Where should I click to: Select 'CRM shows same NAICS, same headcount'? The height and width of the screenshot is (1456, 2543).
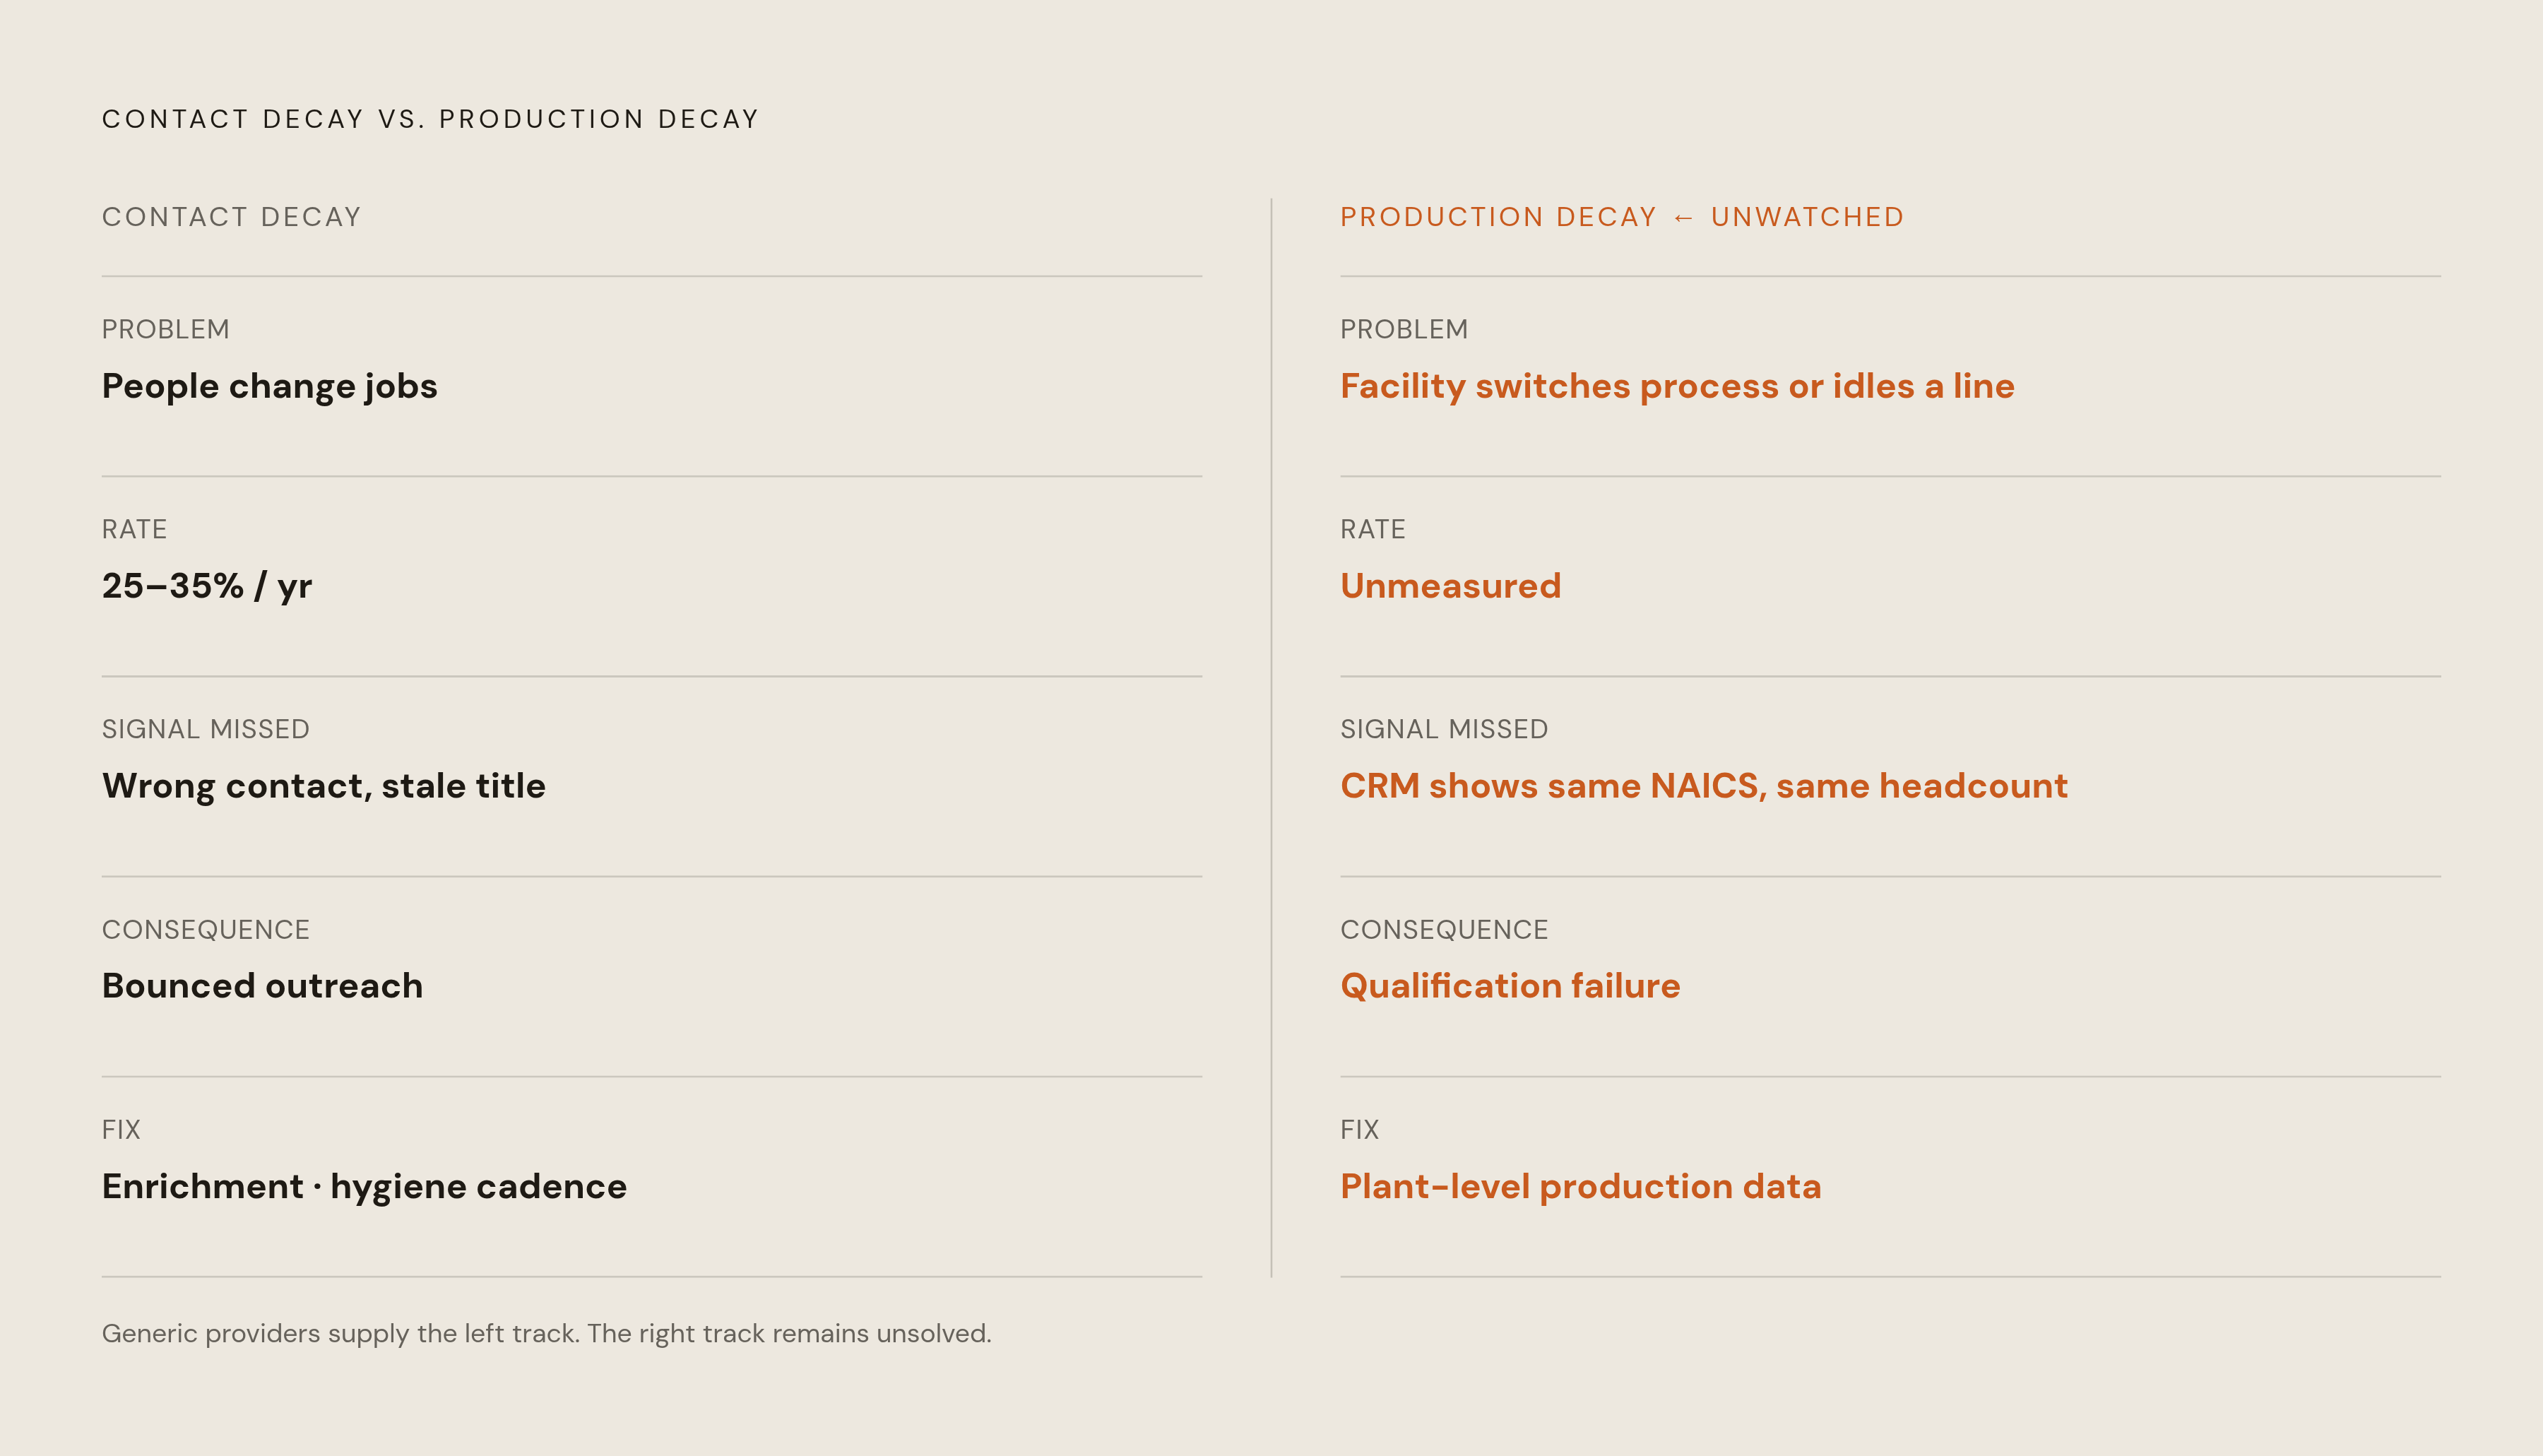pos(1705,786)
